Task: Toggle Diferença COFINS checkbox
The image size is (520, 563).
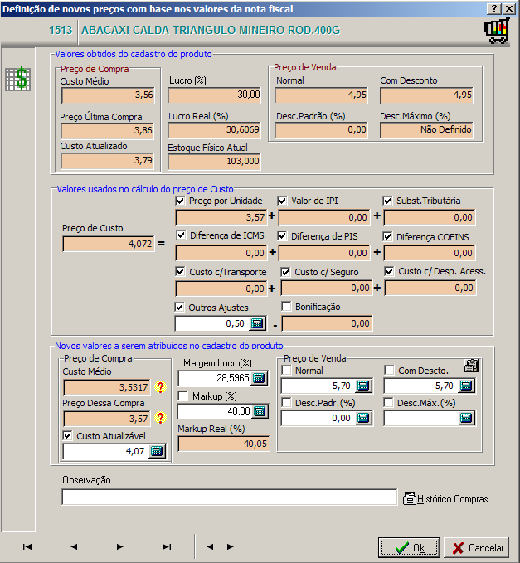Action: tap(387, 236)
